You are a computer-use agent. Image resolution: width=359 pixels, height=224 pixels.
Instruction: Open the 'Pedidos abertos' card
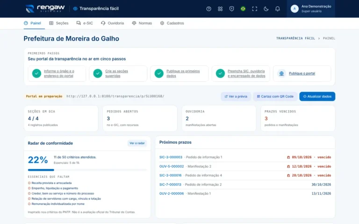140,118
